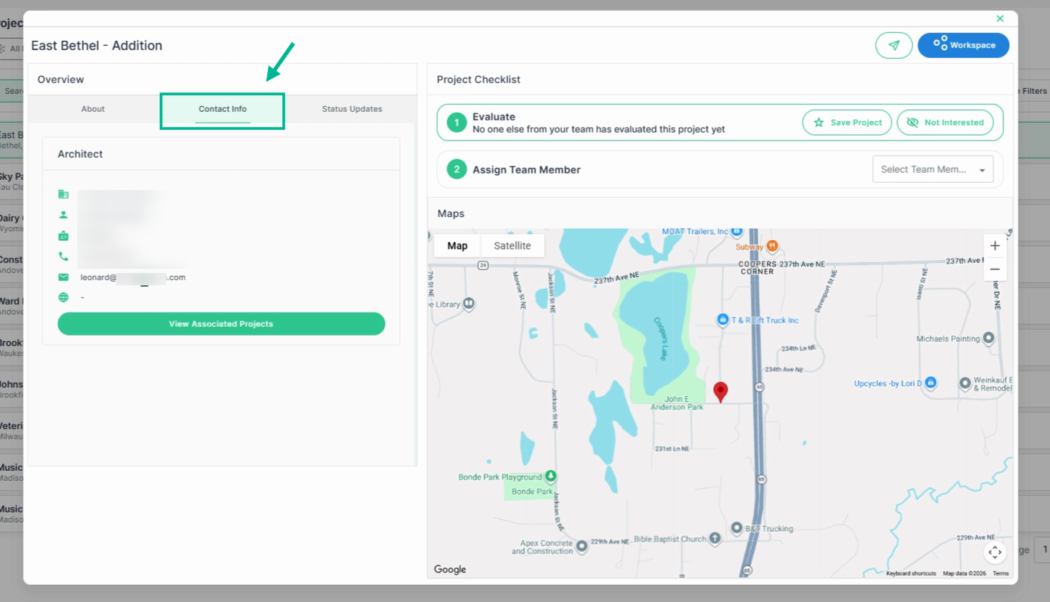Click the Bonde Park Playground marker

tap(550, 476)
